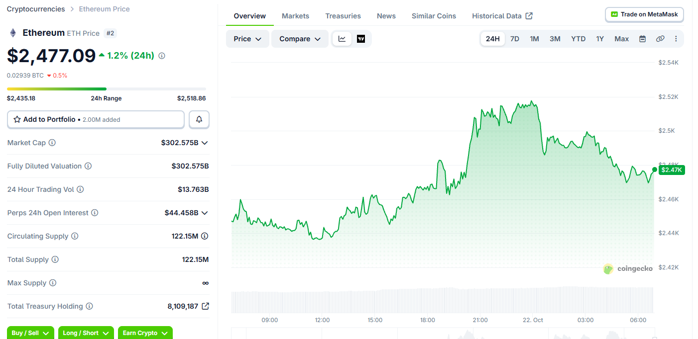Image resolution: width=698 pixels, height=339 pixels.
Task: Select the 3M time range
Action: (555, 39)
